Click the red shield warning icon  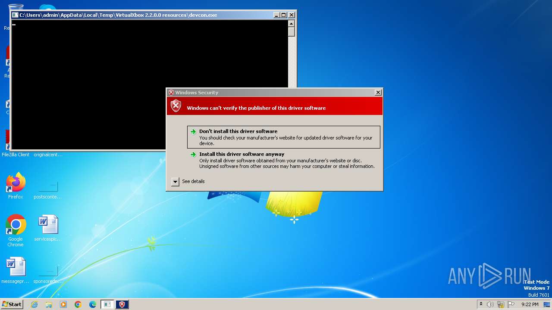click(176, 106)
